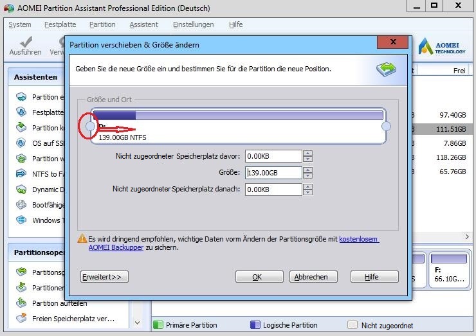
Task: Click the 'Partition aufteilen' icon
Action: click(x=21, y=303)
